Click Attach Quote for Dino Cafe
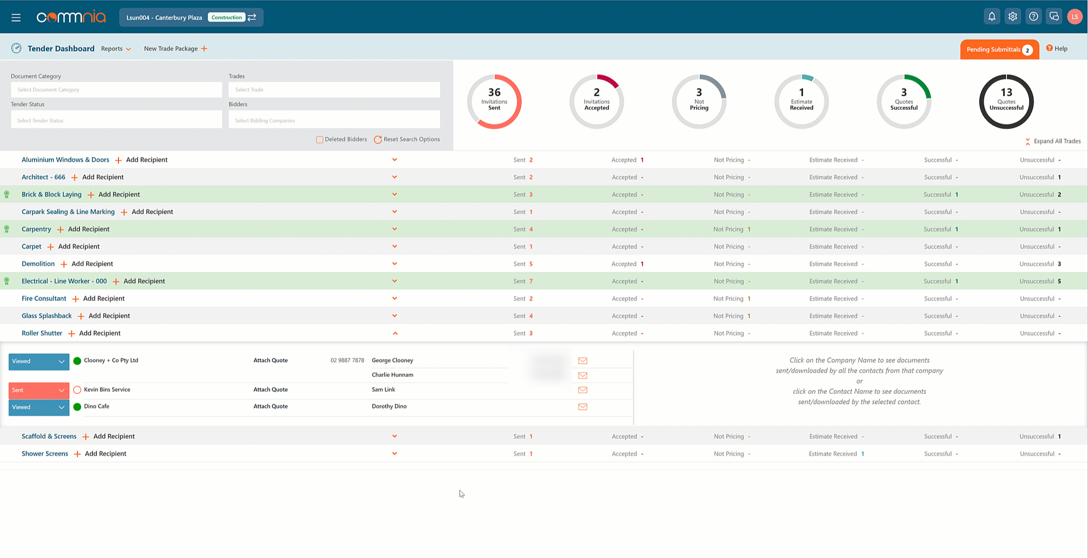 click(x=270, y=406)
